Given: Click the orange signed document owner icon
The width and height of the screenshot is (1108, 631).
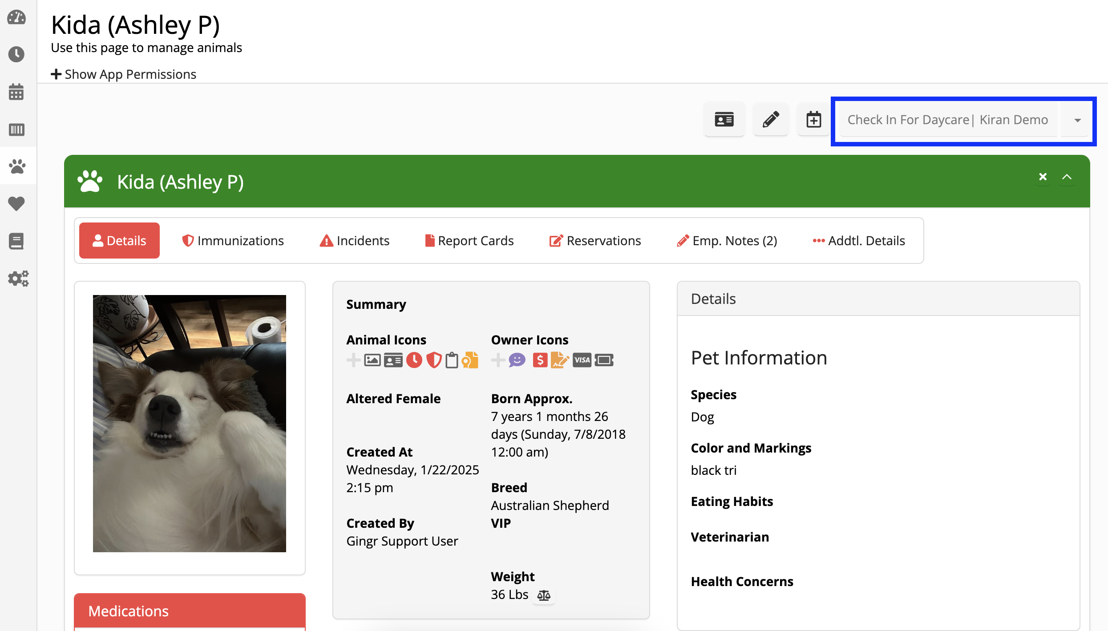Looking at the screenshot, I should pyautogui.click(x=560, y=360).
